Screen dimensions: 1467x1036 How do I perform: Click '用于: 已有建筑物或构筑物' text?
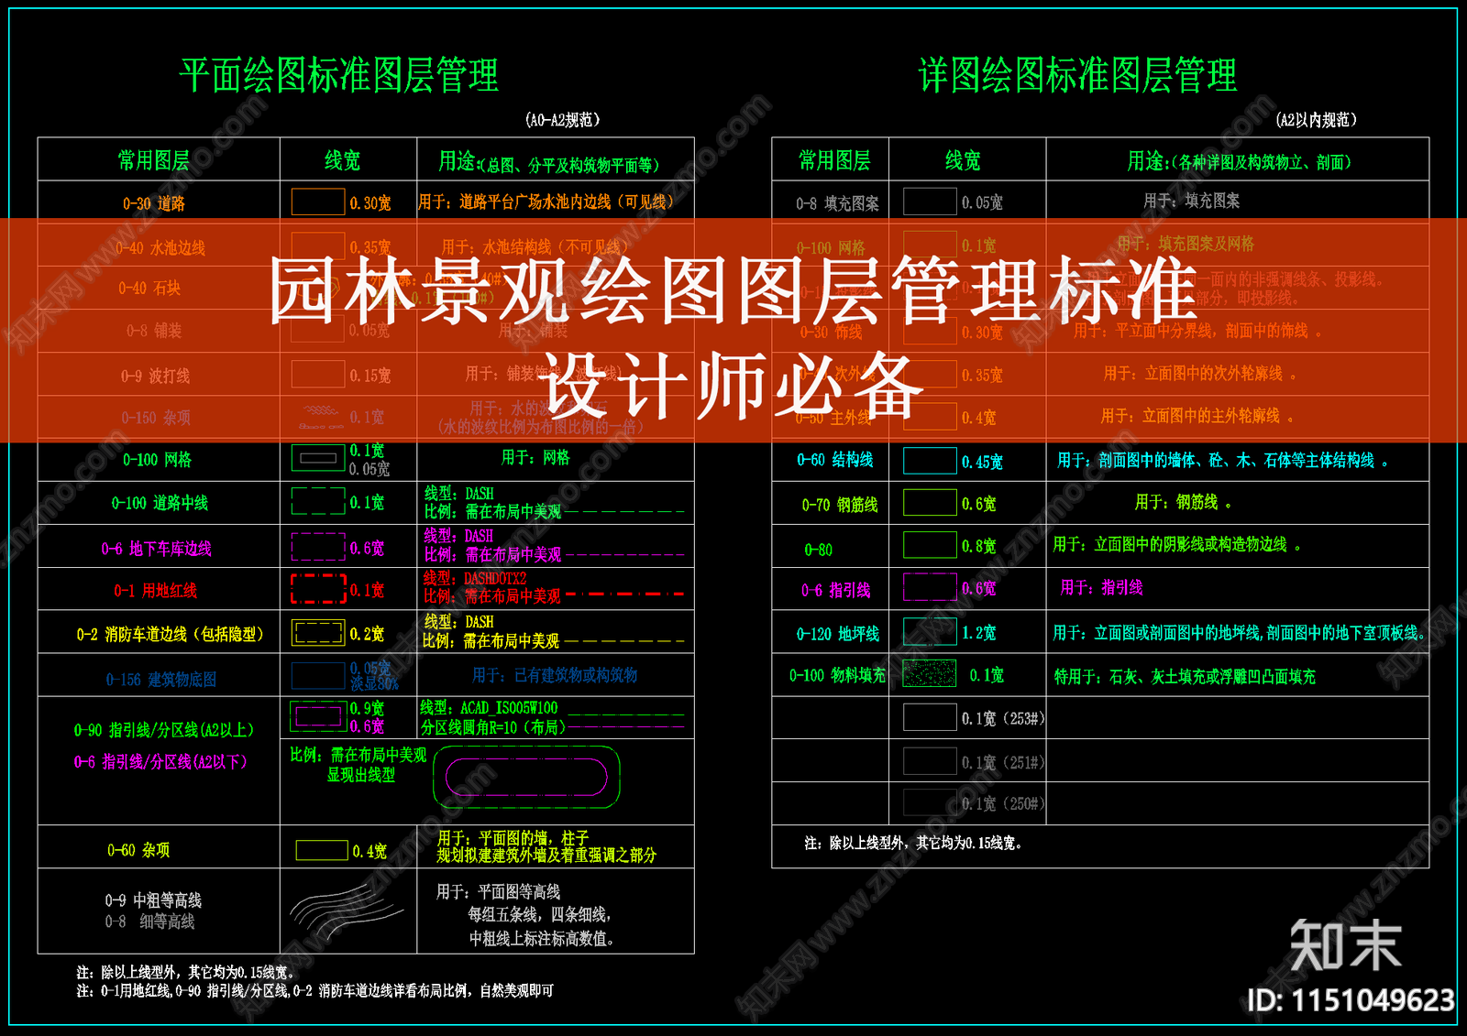555,675
